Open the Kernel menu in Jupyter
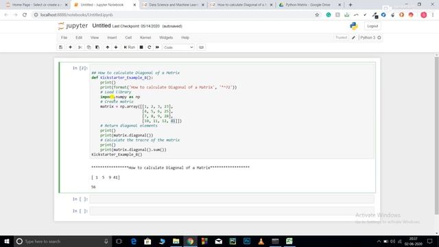Screen dimensions: 439x247 click(x=145, y=38)
